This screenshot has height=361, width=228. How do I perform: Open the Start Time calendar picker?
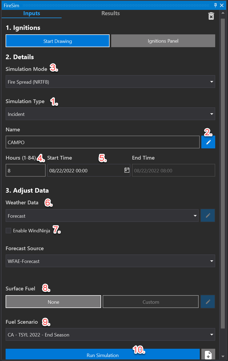(x=127, y=170)
